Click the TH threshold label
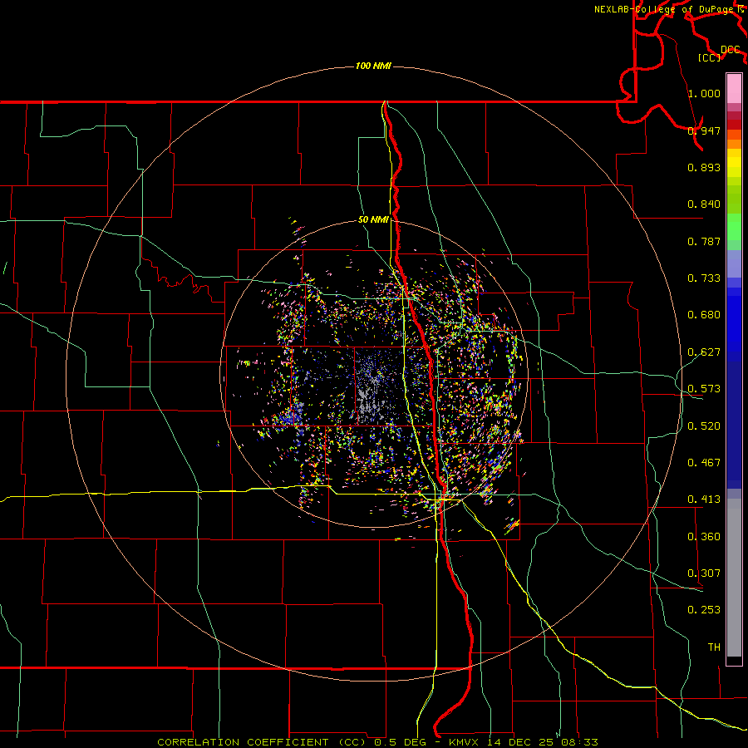The width and height of the screenshot is (748, 748). 714,647
